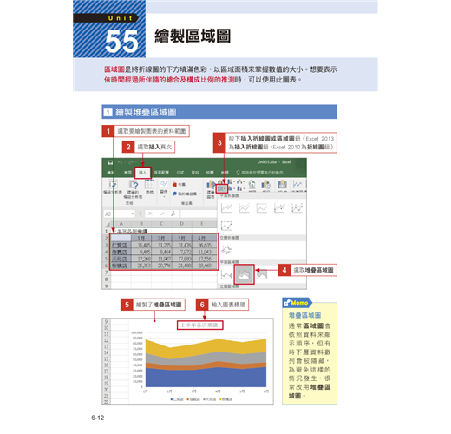Select the stacked area chart thumbnail
The image size is (451, 434).
(244, 274)
